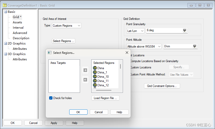The height and width of the screenshot is (129, 215).
Task: Collapse the Basic tree node
Action: 6,12
